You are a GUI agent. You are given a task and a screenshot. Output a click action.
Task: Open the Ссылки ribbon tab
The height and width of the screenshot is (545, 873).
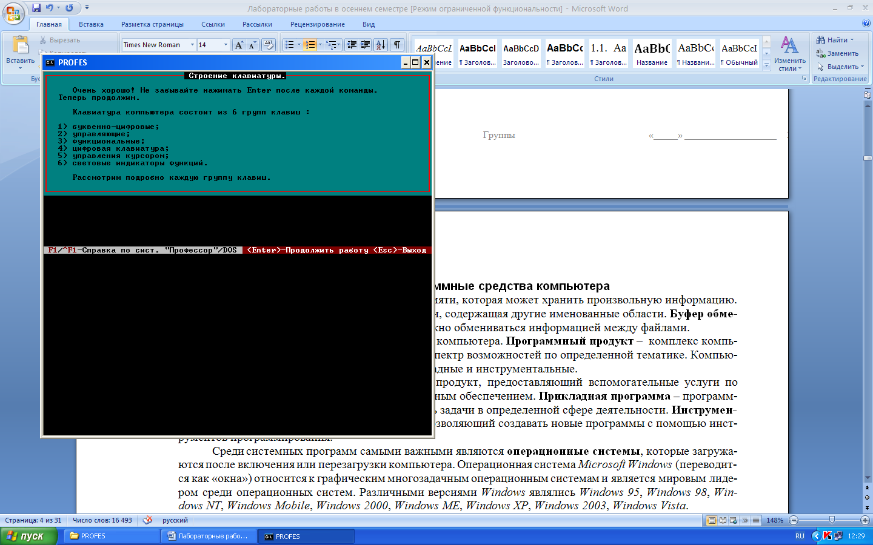click(213, 24)
